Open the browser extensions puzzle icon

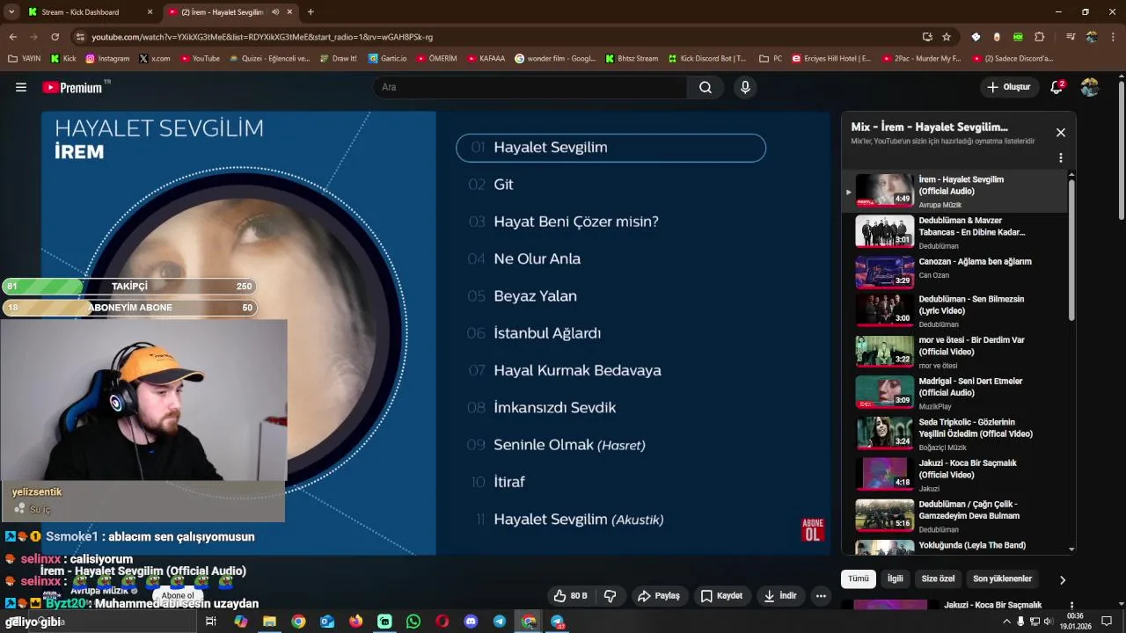(1040, 37)
